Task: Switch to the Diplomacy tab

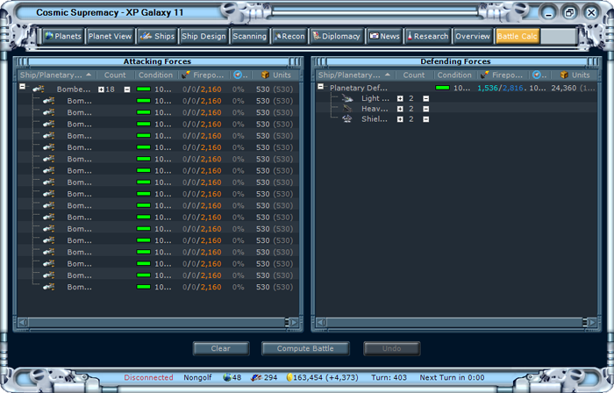Action: click(337, 36)
